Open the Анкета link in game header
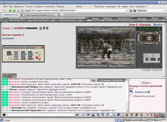This screenshot has width=167, height=122. point(159,20)
